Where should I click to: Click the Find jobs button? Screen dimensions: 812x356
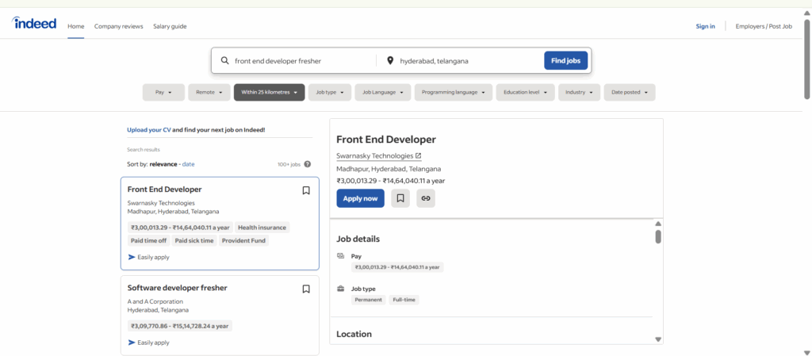(565, 60)
